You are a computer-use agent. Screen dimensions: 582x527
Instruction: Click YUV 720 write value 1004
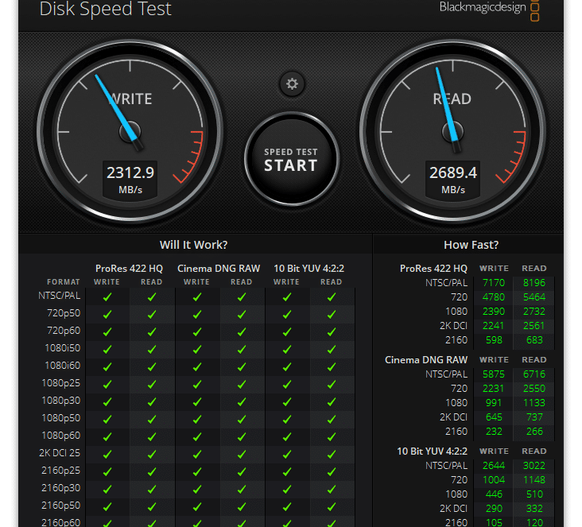point(493,480)
